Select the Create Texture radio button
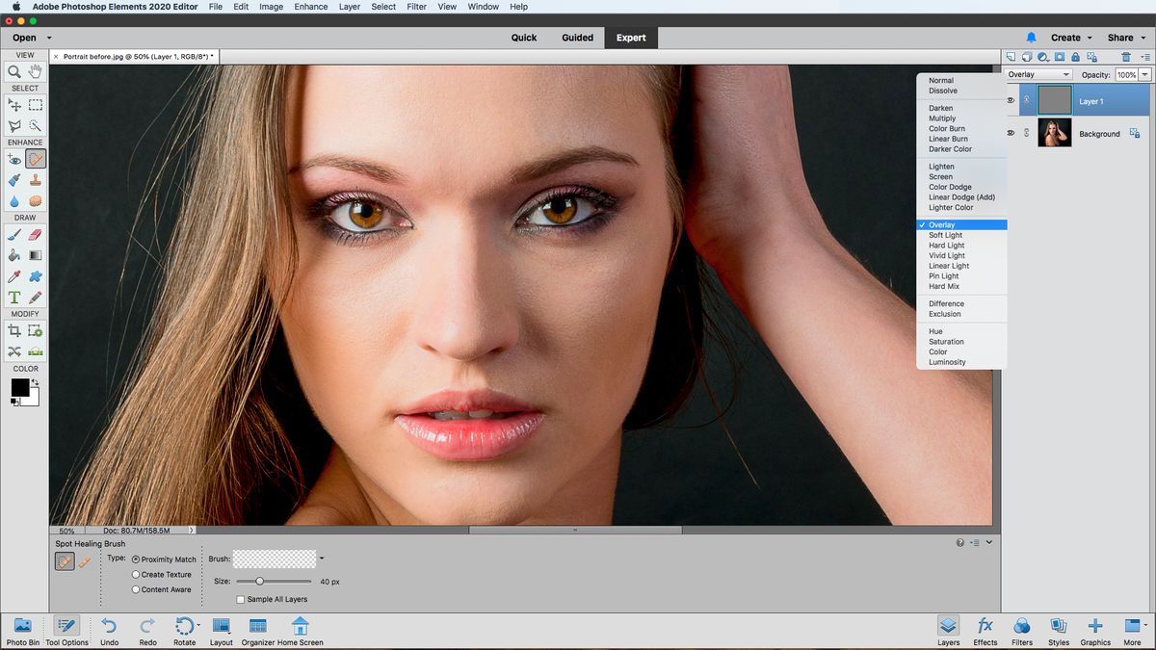 136,575
